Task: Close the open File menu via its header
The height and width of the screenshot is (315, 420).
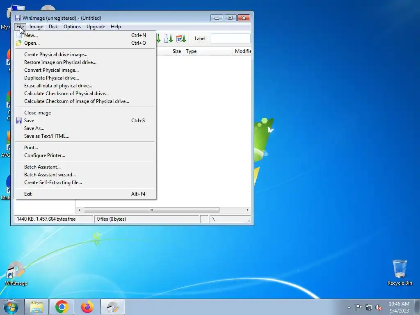Action: point(20,27)
